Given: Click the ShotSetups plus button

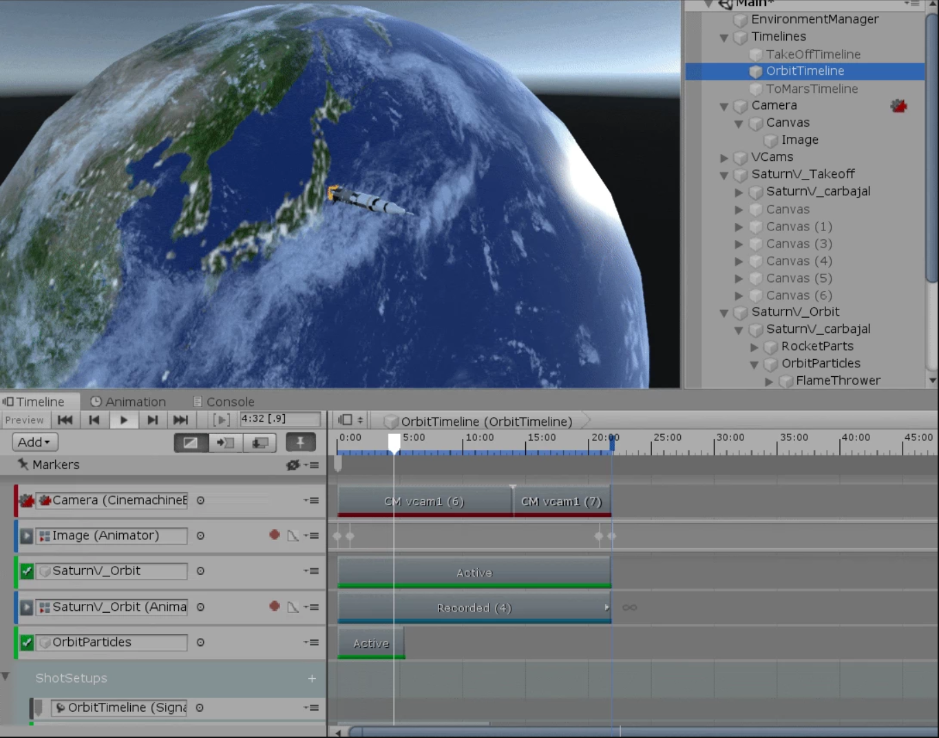Looking at the screenshot, I should 312,678.
